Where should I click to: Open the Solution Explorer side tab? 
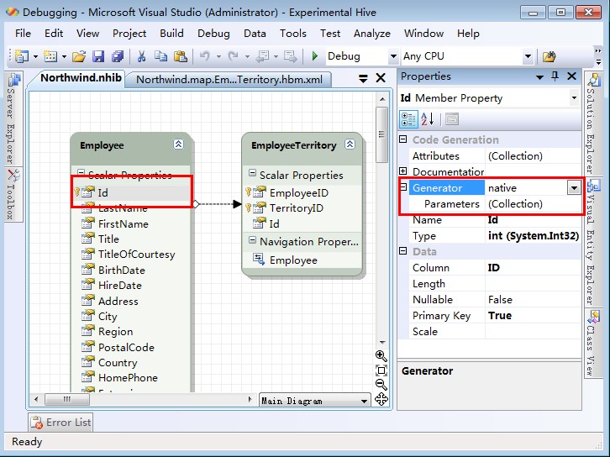tap(593, 123)
